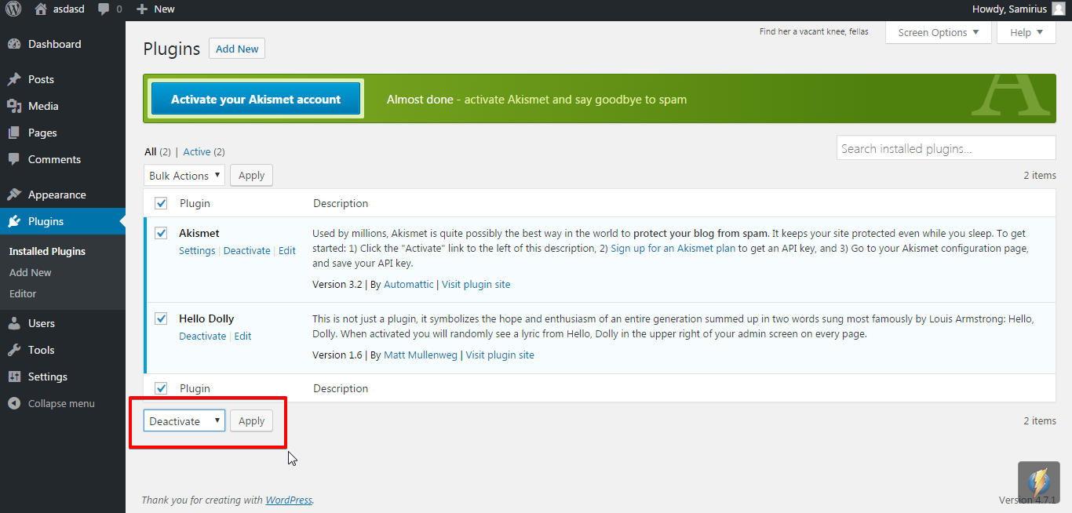The height and width of the screenshot is (513, 1072).
Task: Open the WordPress logo menu
Action: point(13,9)
